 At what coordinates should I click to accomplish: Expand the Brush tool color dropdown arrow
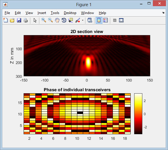click(83, 20)
